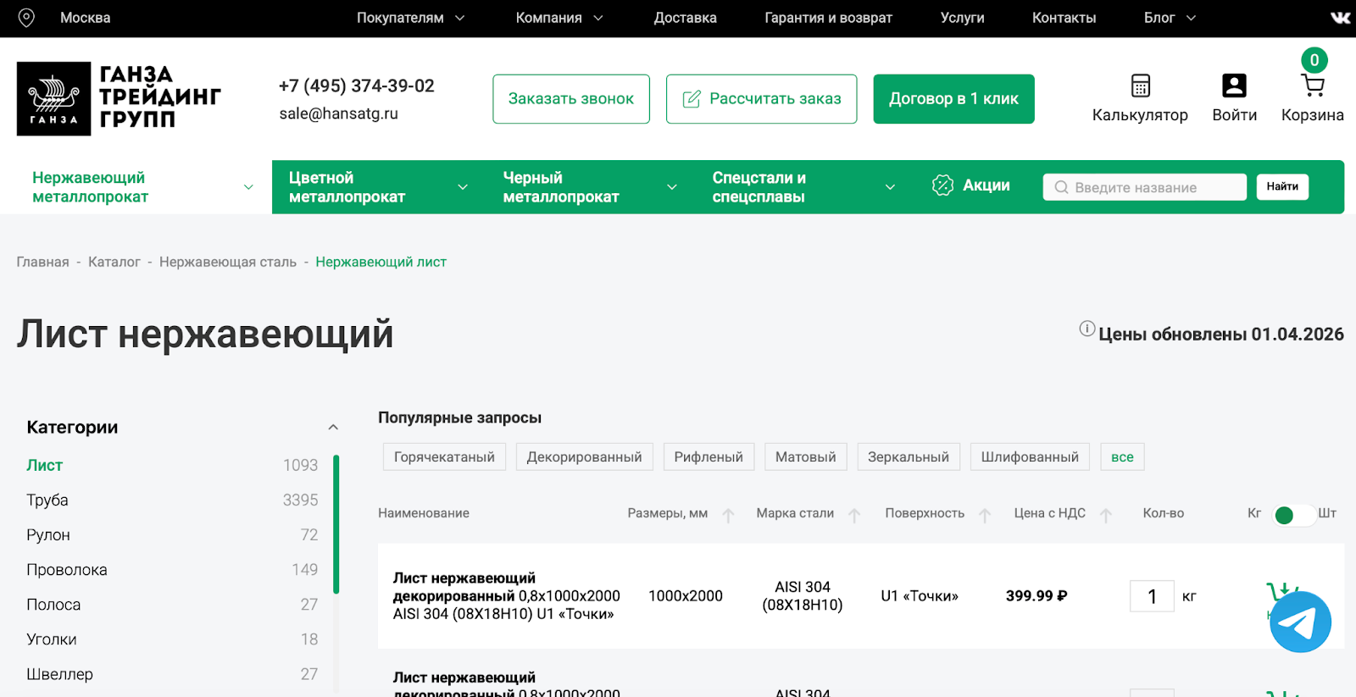
Task: Click the Telegram chat bubble icon
Action: tap(1300, 622)
